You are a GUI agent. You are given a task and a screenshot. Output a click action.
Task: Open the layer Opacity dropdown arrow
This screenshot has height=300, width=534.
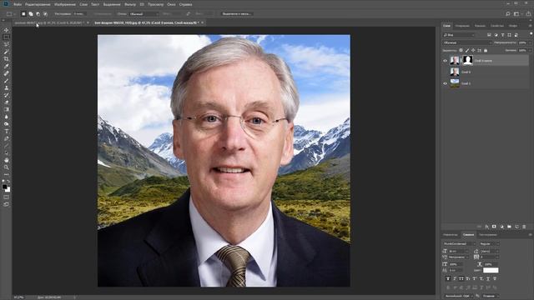coord(530,42)
